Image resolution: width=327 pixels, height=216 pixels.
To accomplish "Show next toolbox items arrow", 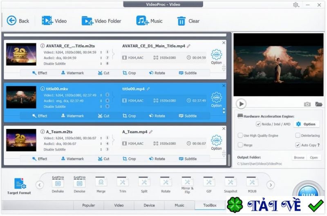I will pyautogui.click(x=271, y=185).
